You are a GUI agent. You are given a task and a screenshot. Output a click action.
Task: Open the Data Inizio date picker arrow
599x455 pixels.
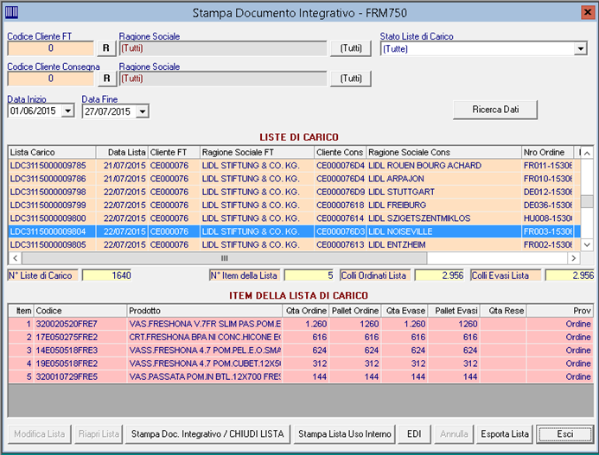(68, 111)
